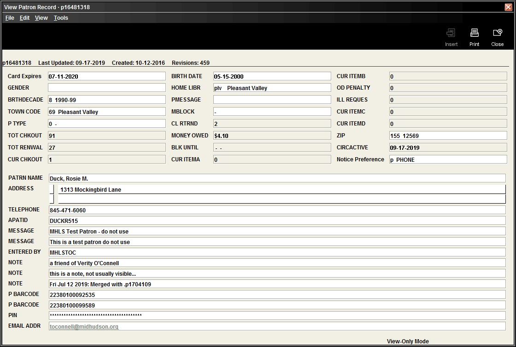516x347 pixels.
Task: Click the NOTE about Verity O'Connell
Action: pyautogui.click(x=276, y=262)
